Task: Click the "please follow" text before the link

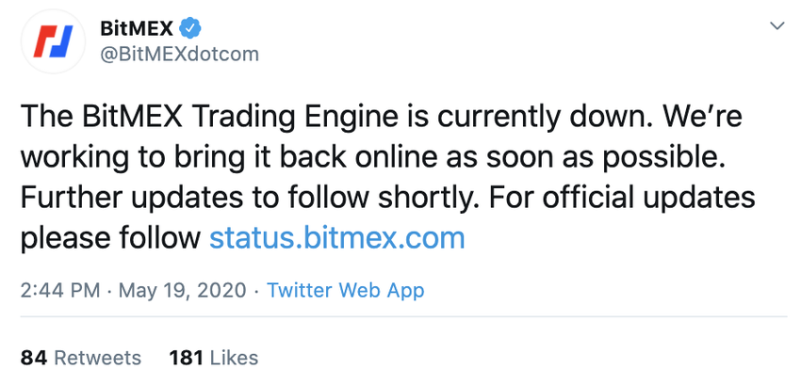Action: tap(110, 237)
